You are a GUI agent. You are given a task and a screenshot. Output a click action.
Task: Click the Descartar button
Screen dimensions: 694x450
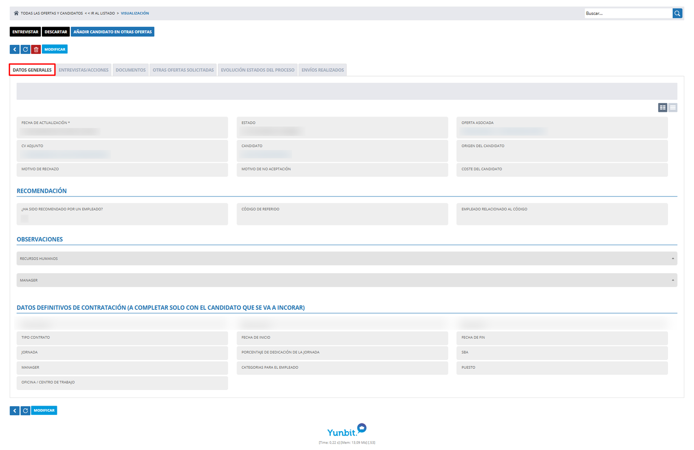coord(56,32)
